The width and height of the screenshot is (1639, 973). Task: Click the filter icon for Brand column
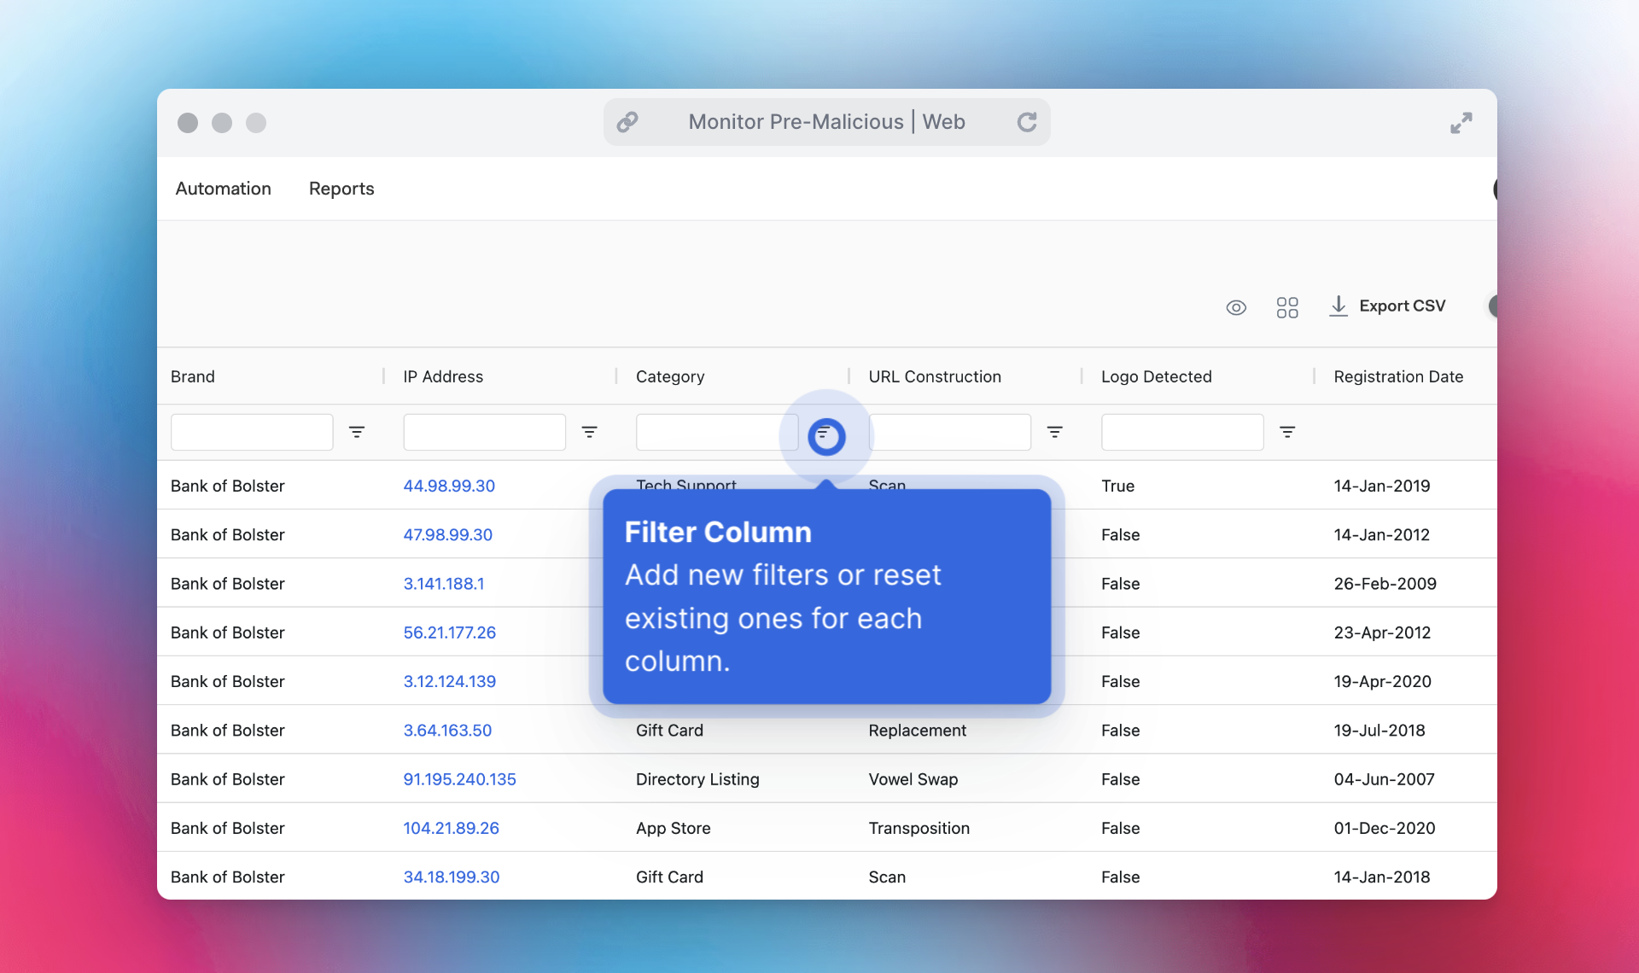tap(357, 431)
